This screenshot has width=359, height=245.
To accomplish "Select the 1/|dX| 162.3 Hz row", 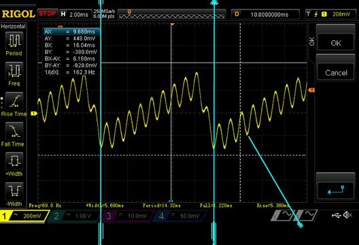I will [x=71, y=72].
